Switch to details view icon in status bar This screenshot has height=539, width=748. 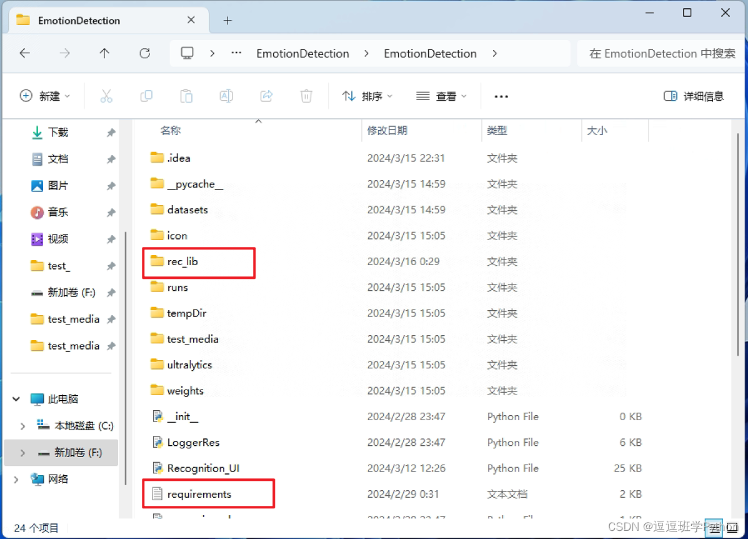pyautogui.click(x=714, y=528)
